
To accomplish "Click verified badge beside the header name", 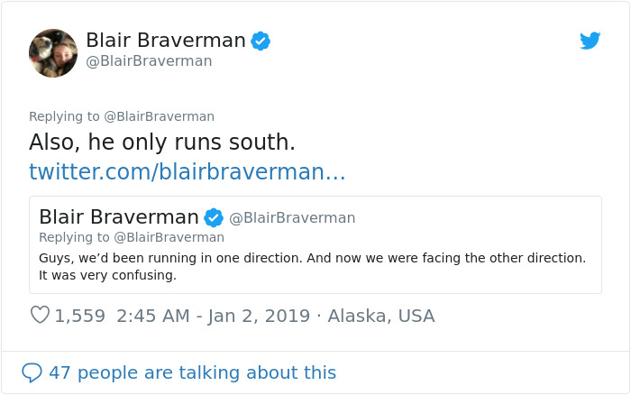I will (x=261, y=41).
